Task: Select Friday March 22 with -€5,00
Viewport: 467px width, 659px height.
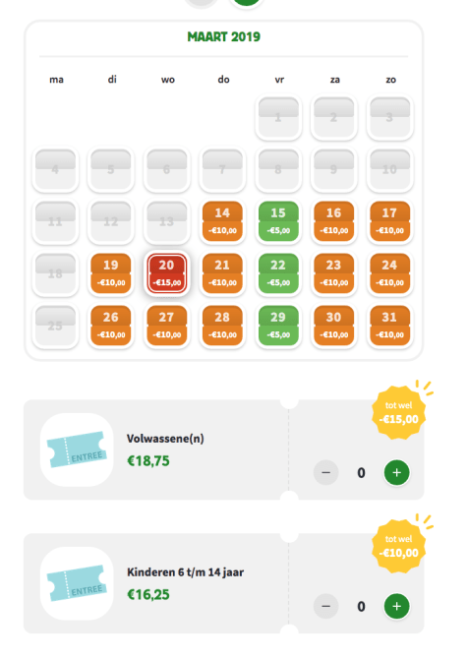Action: coord(278,273)
